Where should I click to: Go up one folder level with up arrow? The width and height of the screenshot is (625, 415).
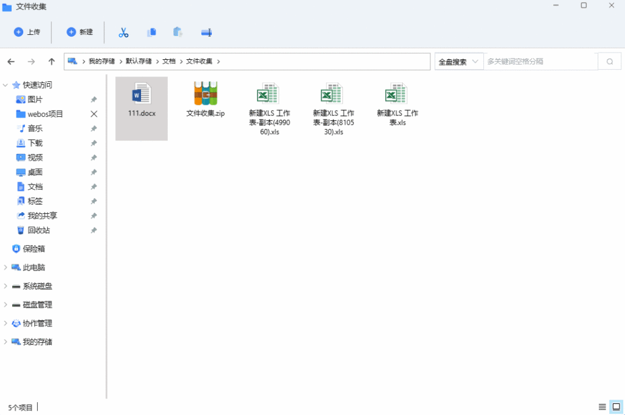coord(52,62)
